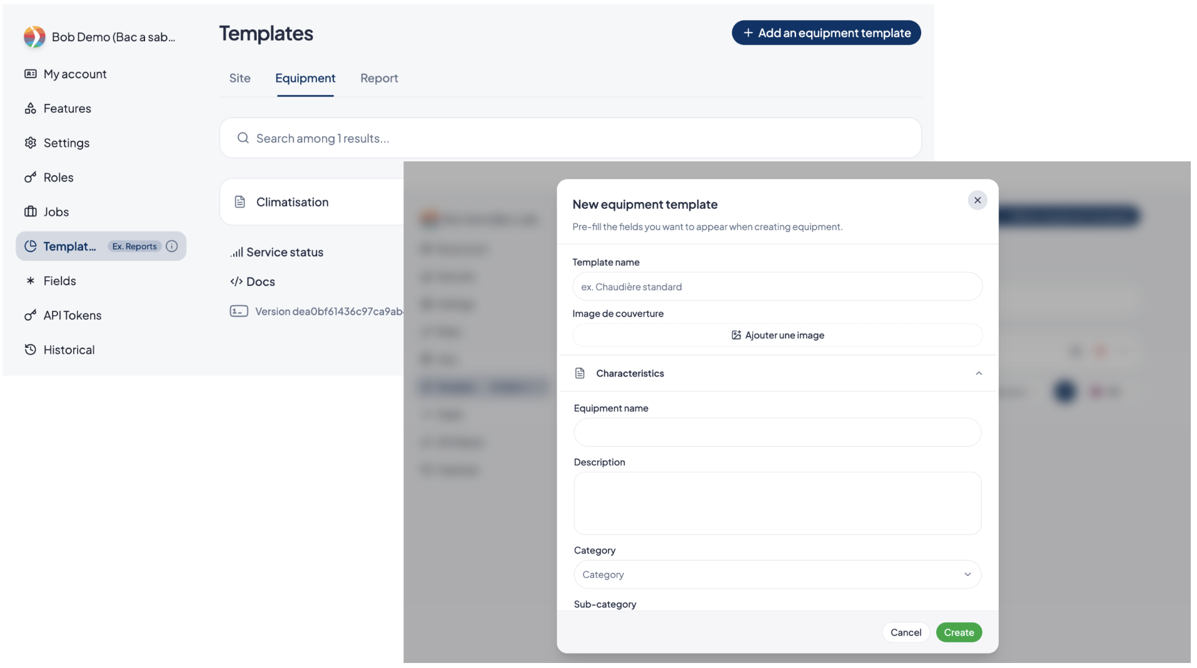Click Ajouter une image upload area
The height and width of the screenshot is (668, 1197).
click(x=777, y=335)
